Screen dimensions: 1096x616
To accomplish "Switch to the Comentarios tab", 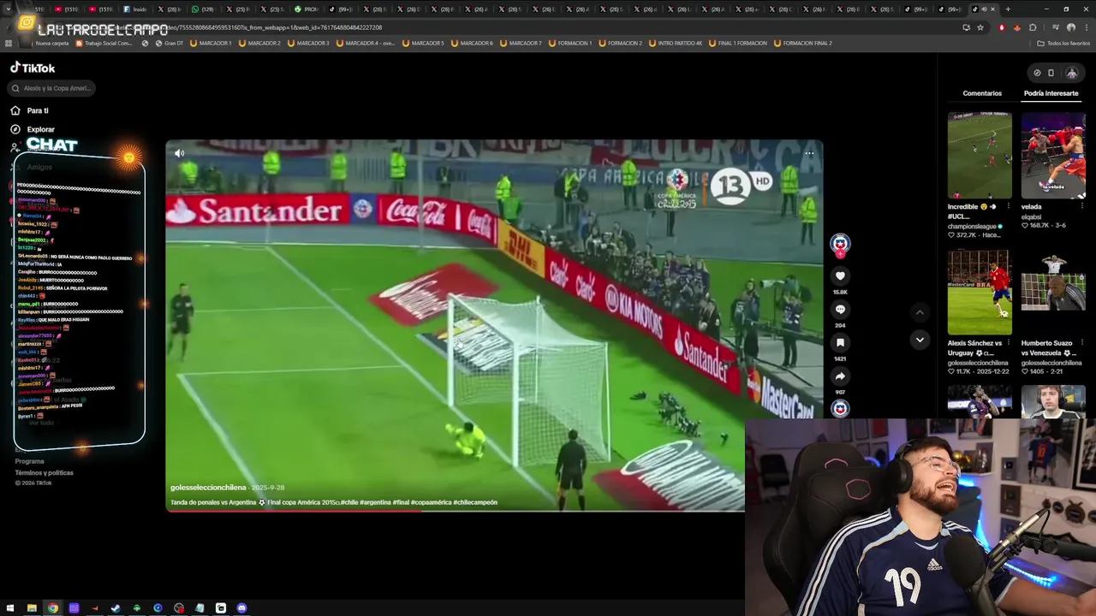I will click(x=982, y=93).
